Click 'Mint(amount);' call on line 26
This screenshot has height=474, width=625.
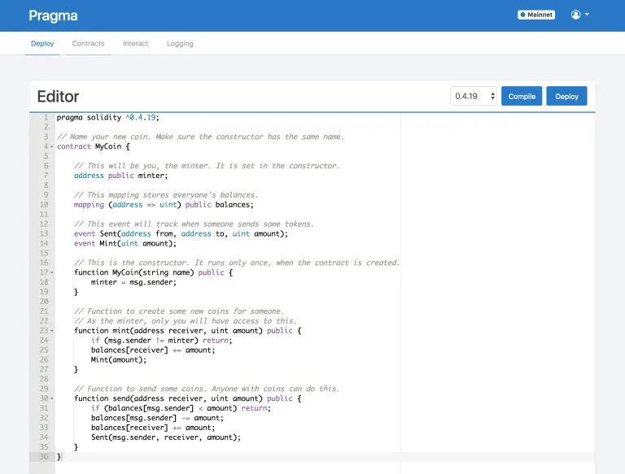(118, 359)
